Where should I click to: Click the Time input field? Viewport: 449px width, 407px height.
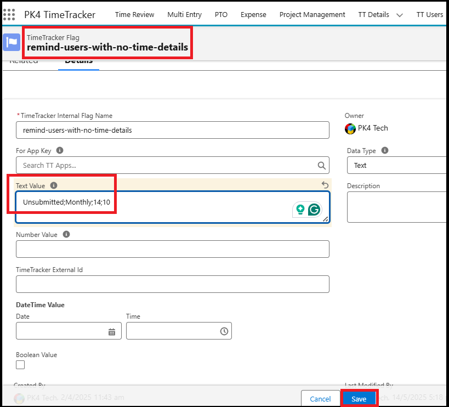click(x=179, y=331)
